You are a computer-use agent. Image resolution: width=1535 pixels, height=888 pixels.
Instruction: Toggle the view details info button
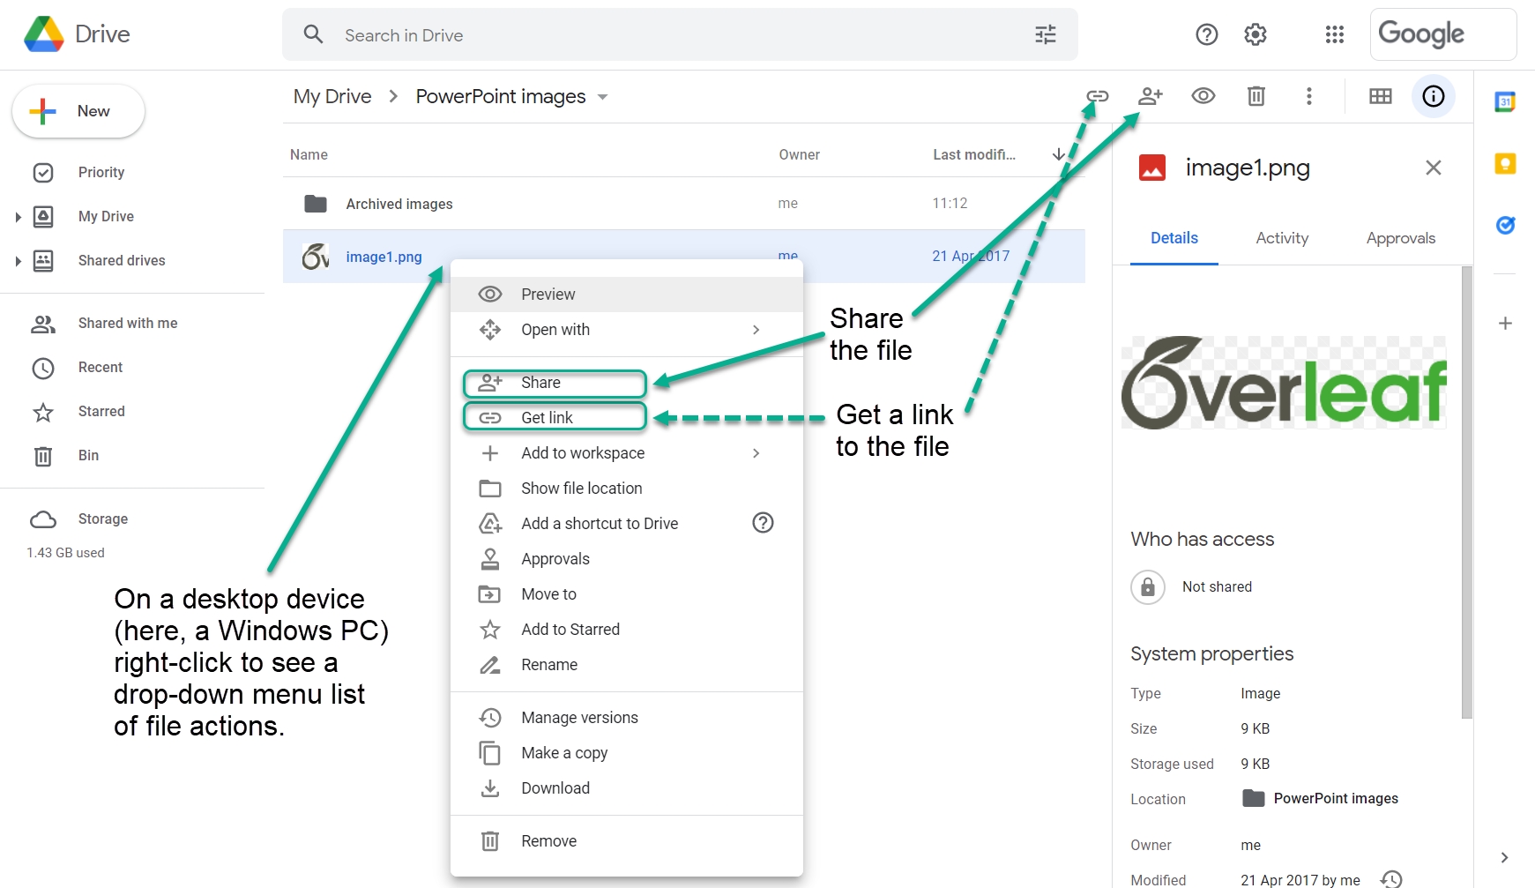(x=1433, y=96)
